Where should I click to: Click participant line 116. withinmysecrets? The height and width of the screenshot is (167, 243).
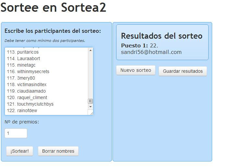(28, 71)
